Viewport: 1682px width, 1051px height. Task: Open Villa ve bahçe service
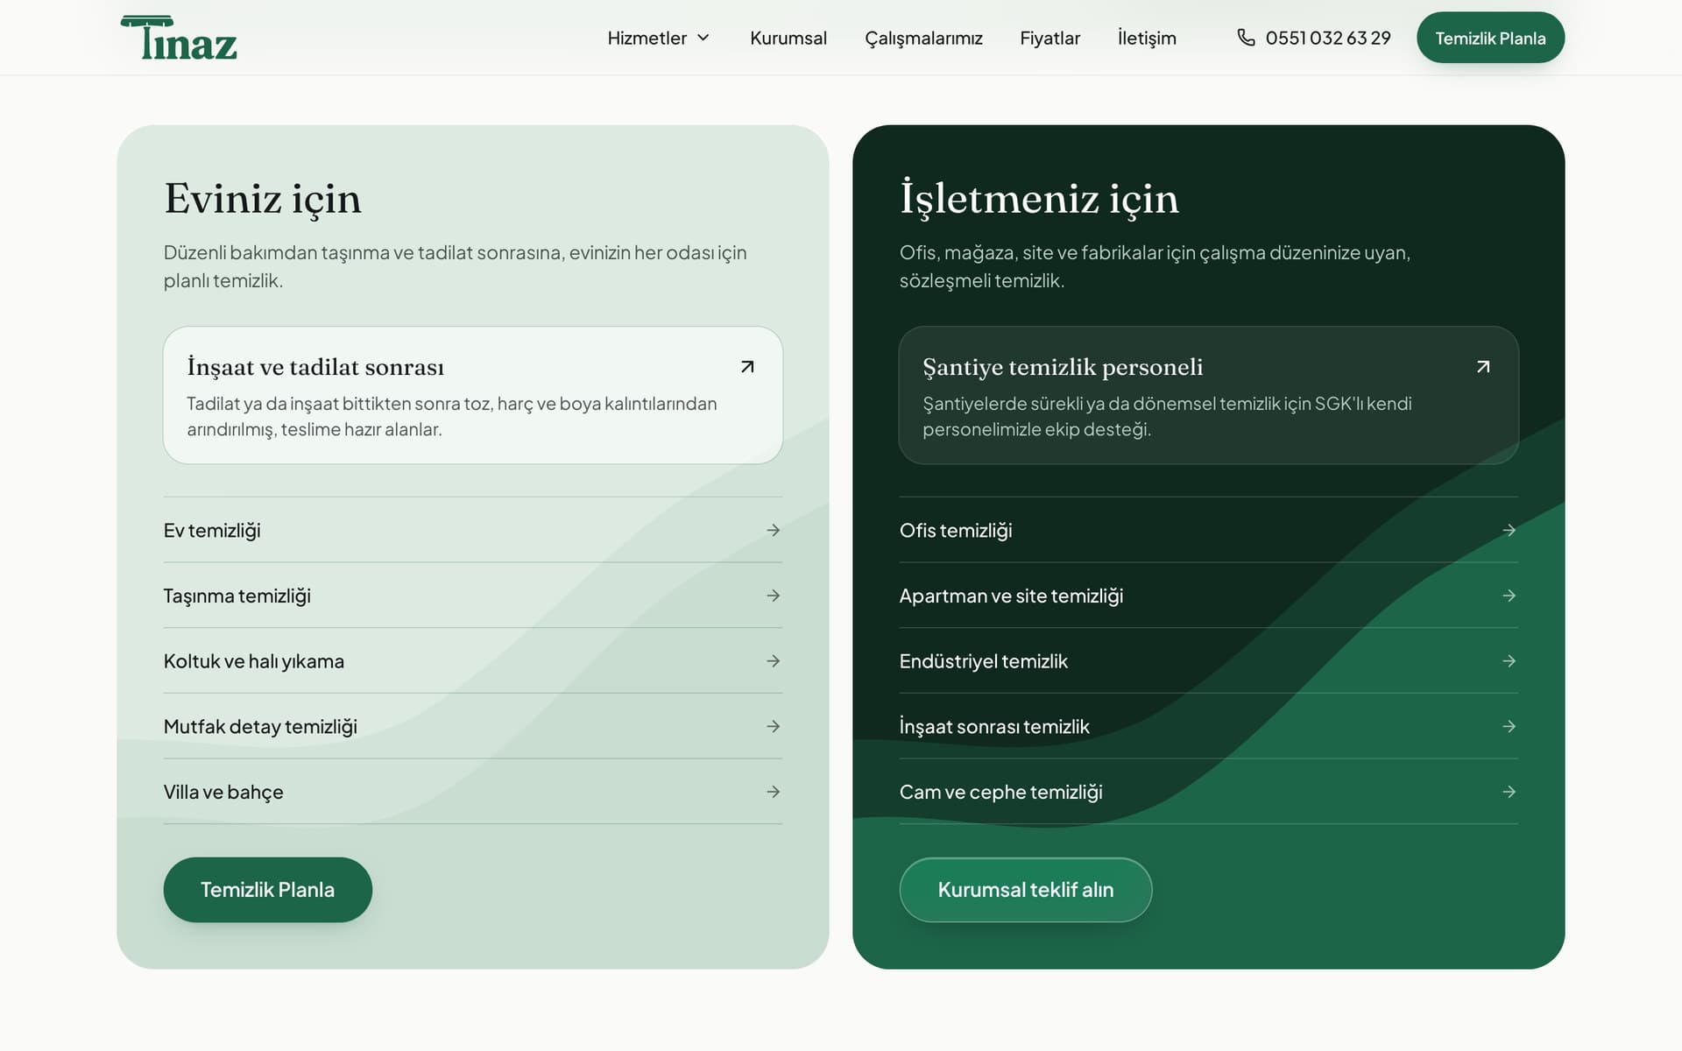coord(473,792)
